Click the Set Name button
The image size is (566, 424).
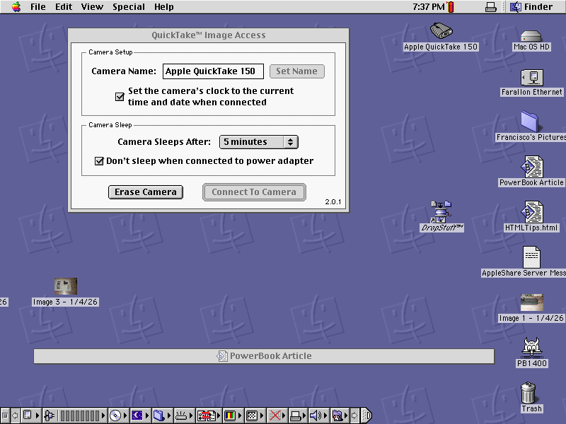296,71
